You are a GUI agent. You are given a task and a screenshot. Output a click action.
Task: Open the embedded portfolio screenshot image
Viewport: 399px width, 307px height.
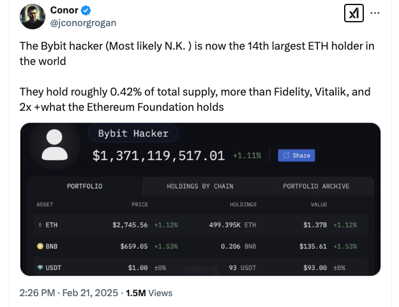[200, 199]
